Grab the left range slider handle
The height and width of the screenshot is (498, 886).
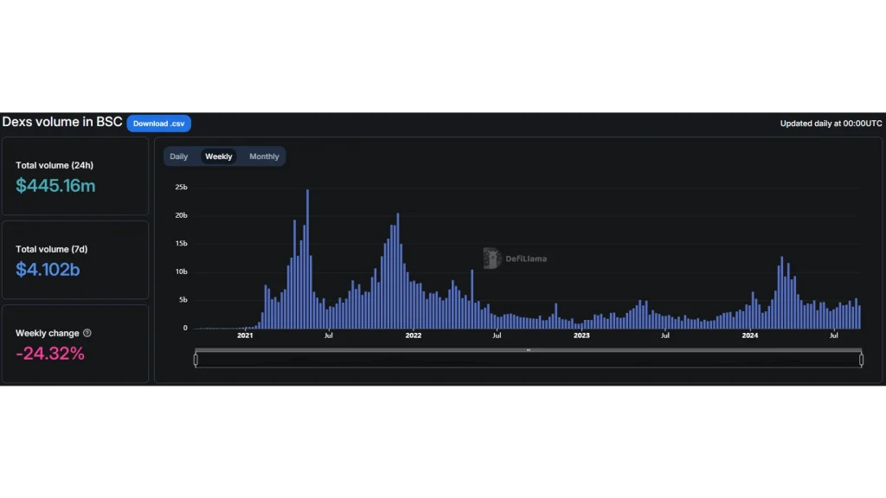196,359
